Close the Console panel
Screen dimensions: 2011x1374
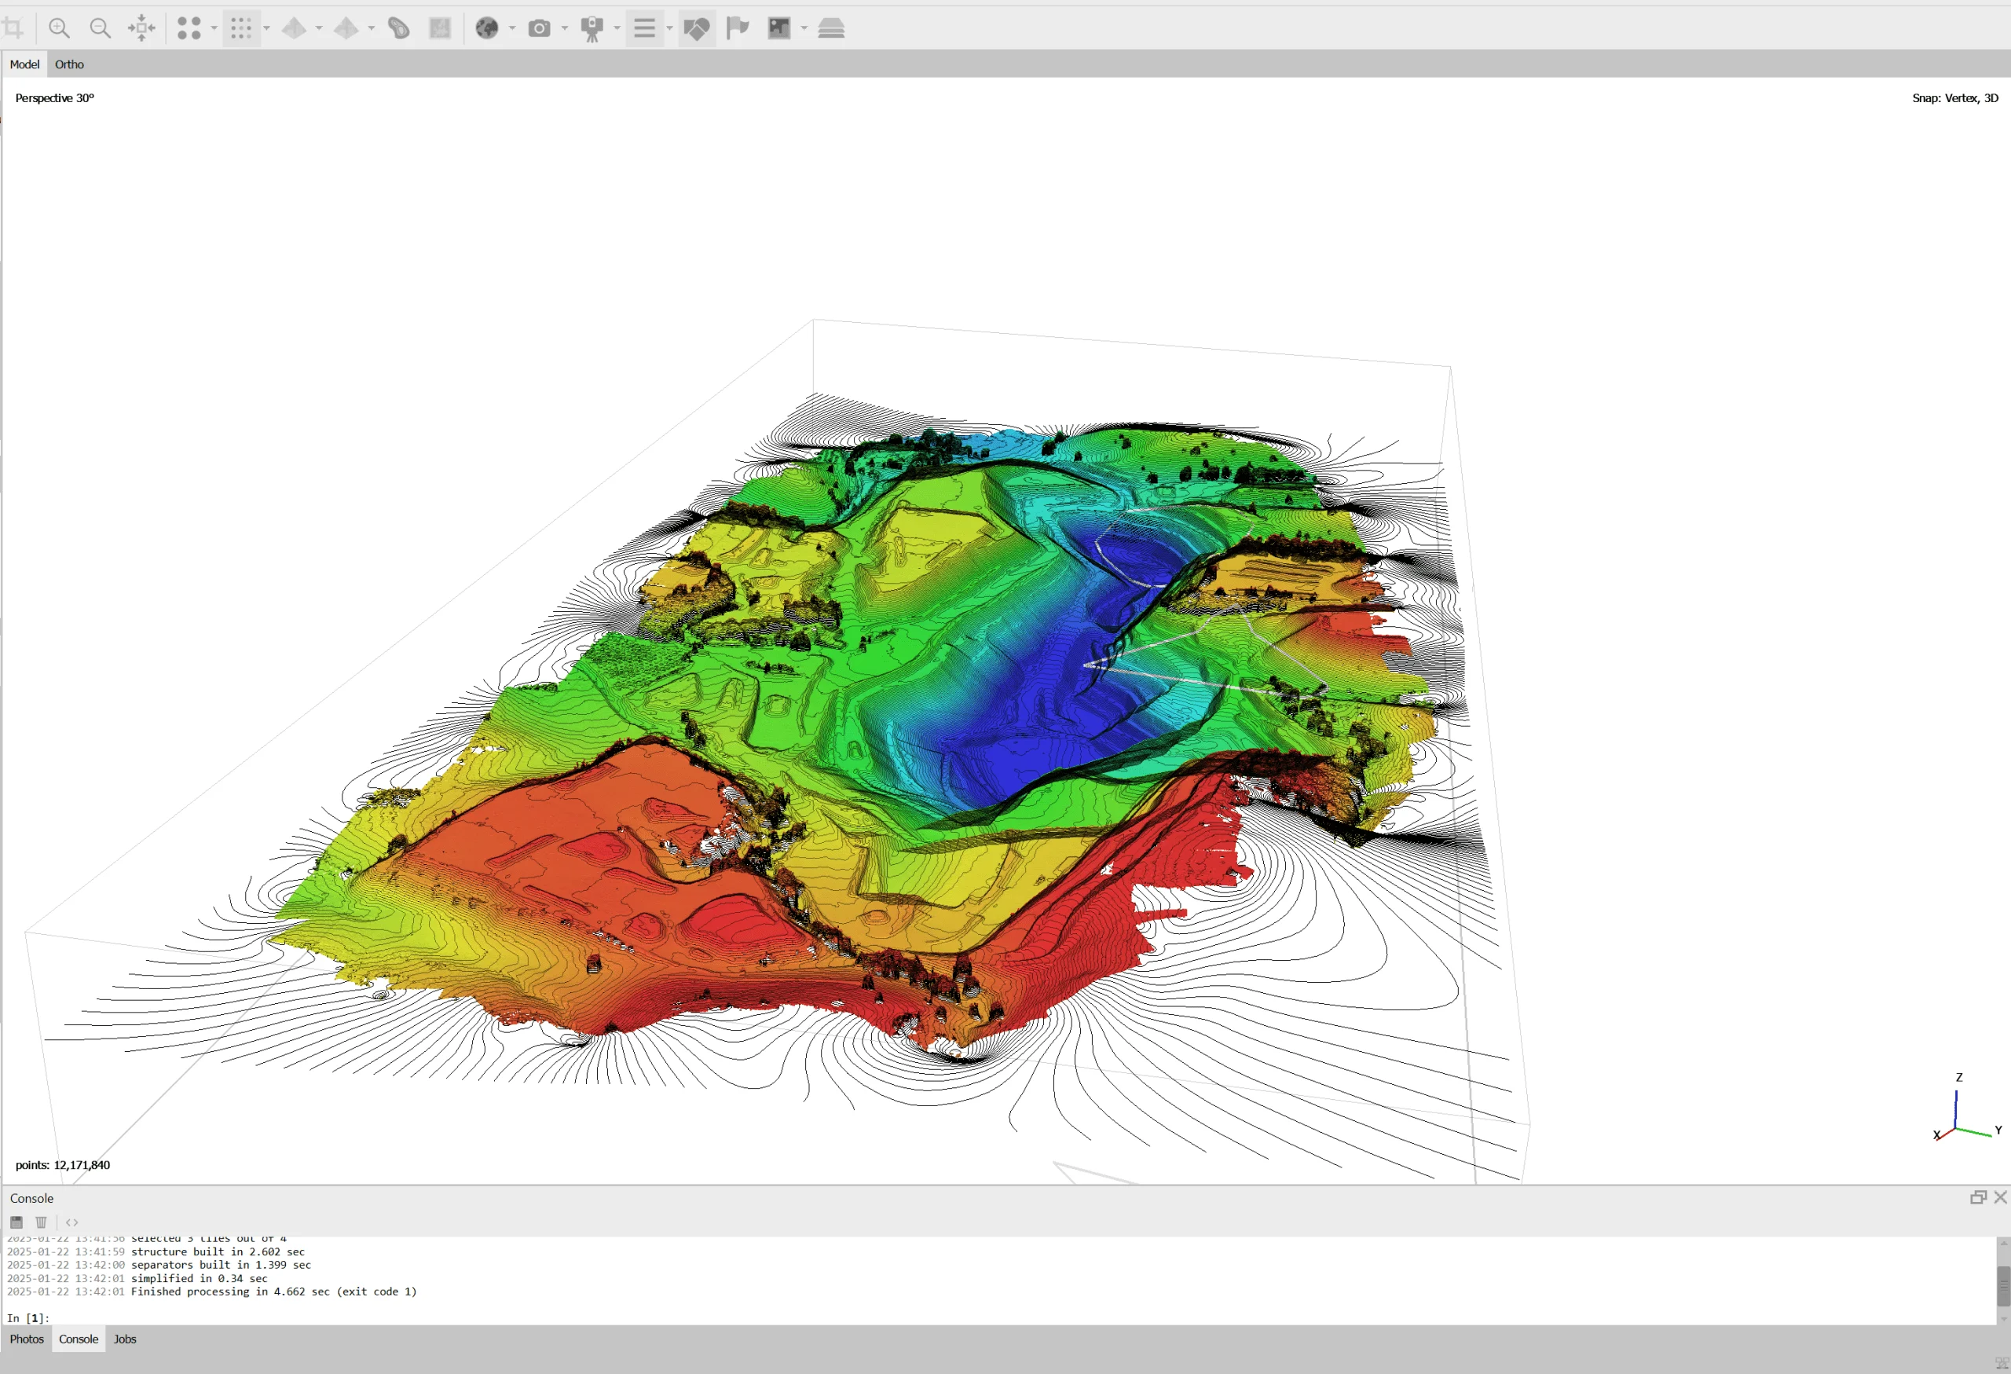[x=2001, y=1197]
